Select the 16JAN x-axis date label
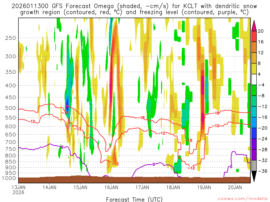This screenshot has width=270, height=202. [x=111, y=187]
